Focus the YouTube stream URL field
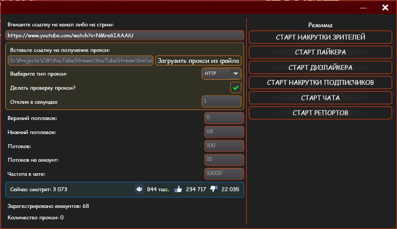 point(125,35)
